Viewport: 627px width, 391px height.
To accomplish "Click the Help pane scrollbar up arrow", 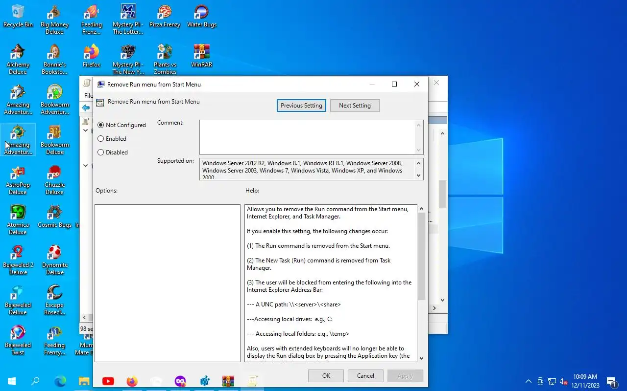I will pyautogui.click(x=421, y=209).
